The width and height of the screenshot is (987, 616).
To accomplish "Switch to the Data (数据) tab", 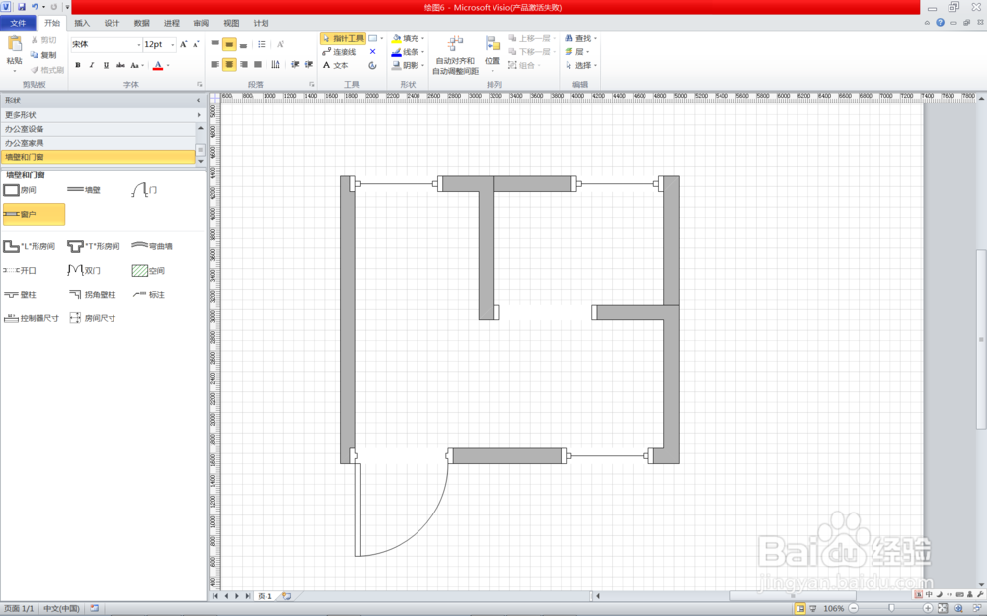I will pos(141,23).
